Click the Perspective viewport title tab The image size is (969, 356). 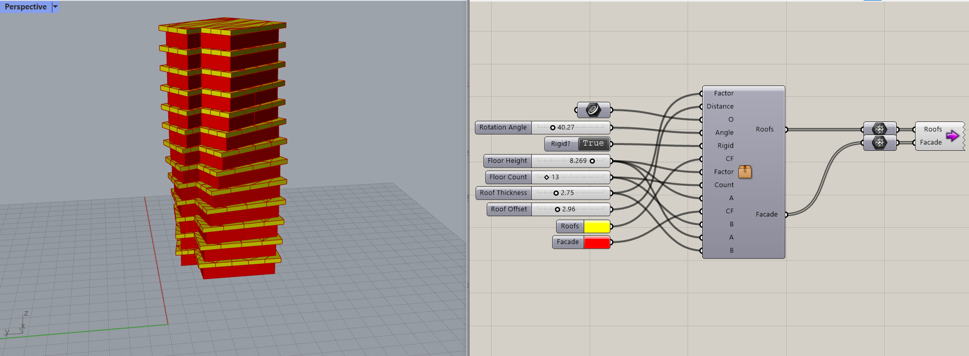(25, 7)
